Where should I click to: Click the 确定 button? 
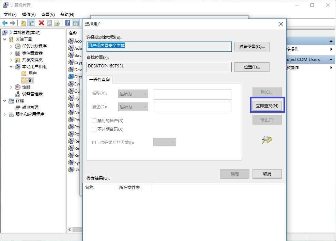235,174
